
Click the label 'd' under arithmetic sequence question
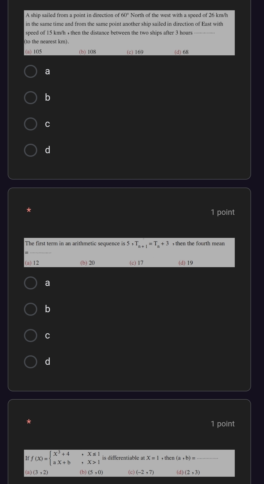[47, 361]
